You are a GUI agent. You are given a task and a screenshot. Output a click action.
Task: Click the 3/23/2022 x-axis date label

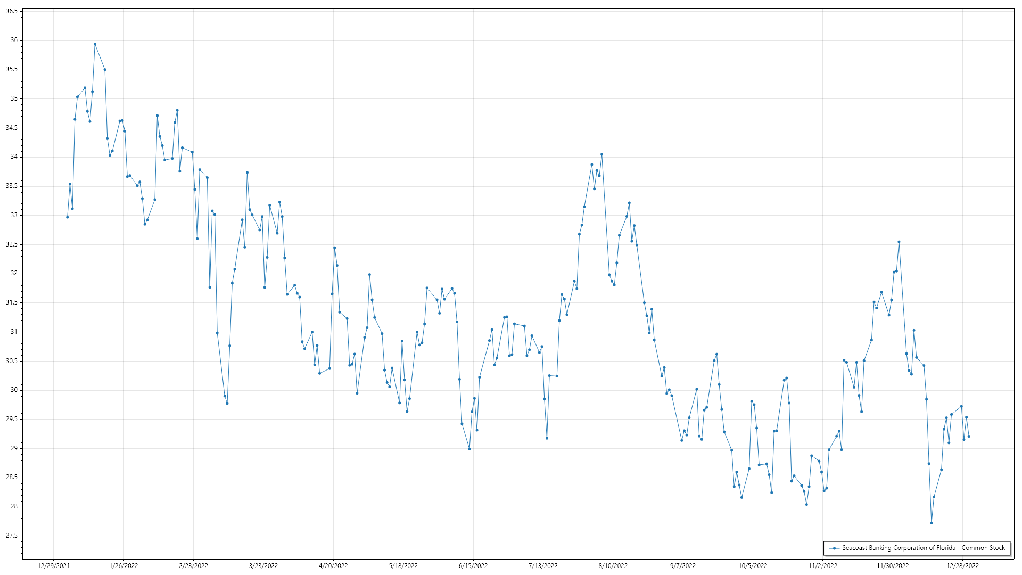[263, 566]
